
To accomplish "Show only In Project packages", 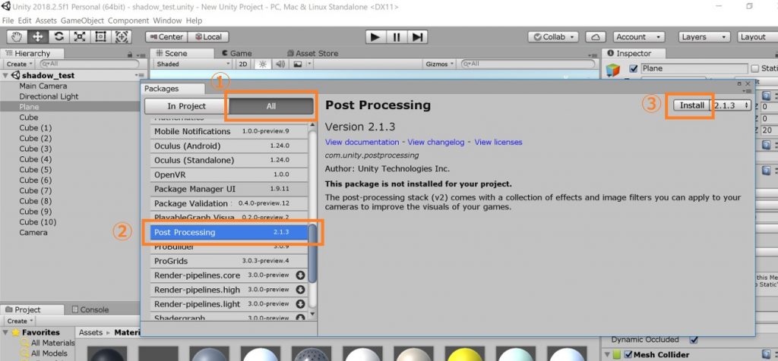I will tap(187, 106).
